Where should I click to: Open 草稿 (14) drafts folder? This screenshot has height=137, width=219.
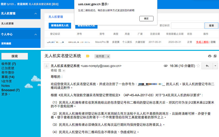(8, 77)
